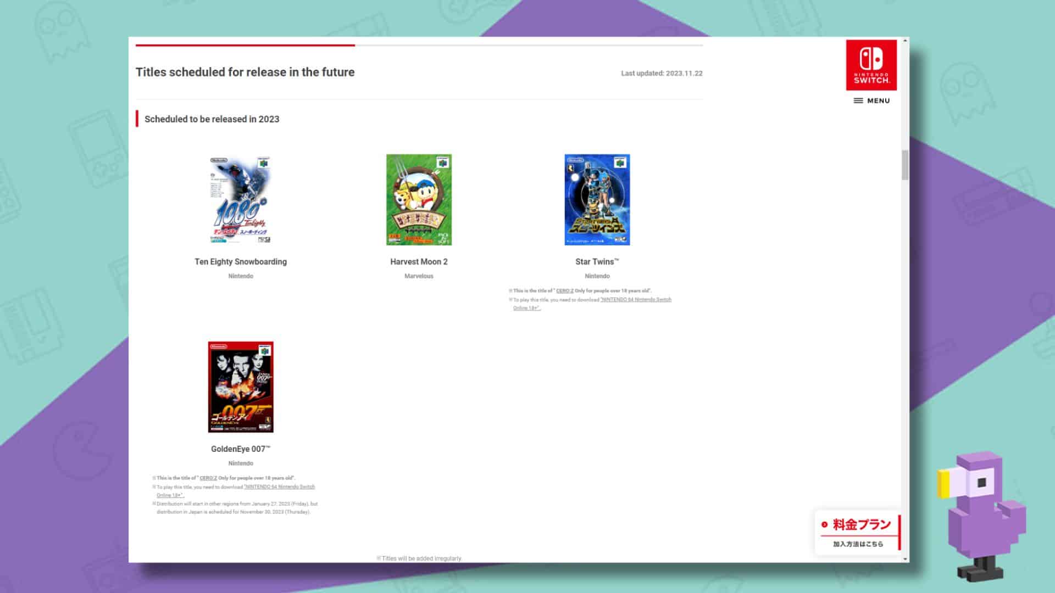The image size is (1055, 593).
Task: Open the Harvest Moon 2 box art
Action: pyautogui.click(x=419, y=199)
